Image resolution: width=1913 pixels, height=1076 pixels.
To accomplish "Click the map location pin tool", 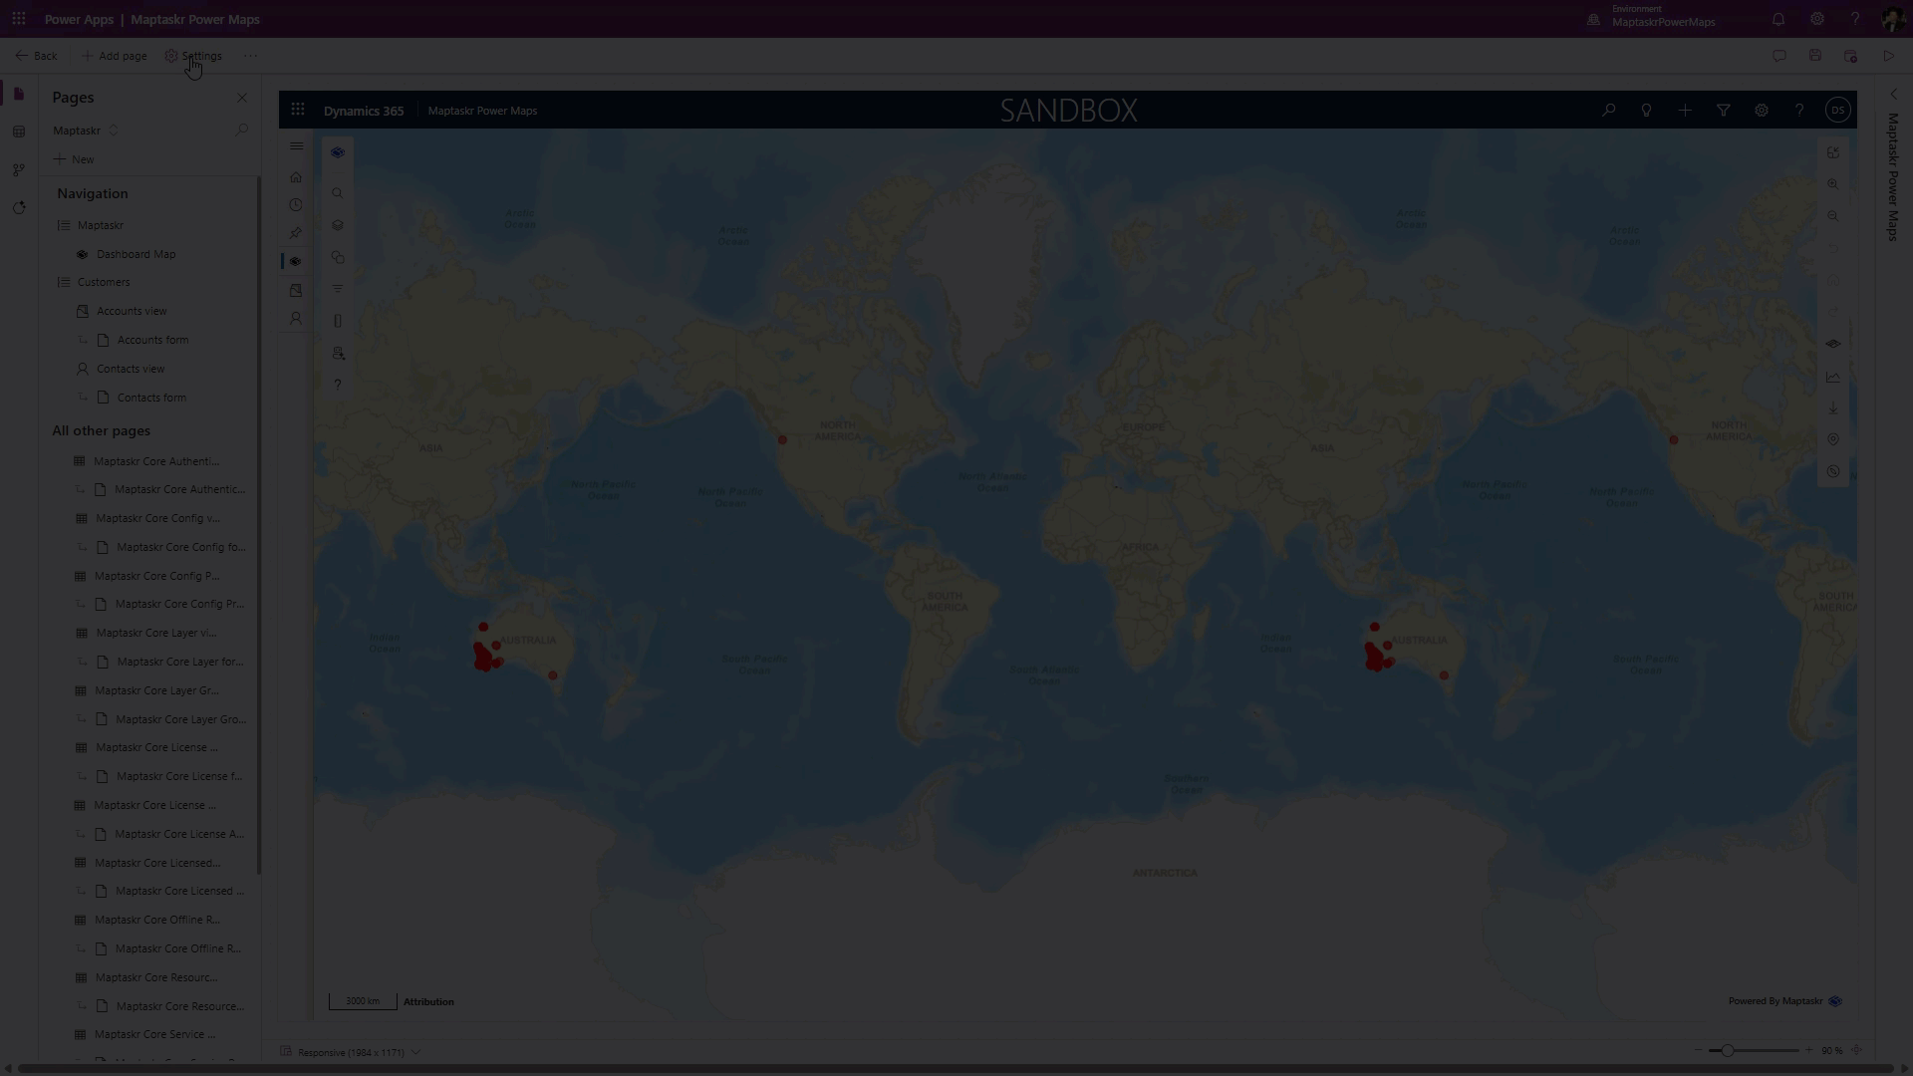I will pyautogui.click(x=1833, y=439).
